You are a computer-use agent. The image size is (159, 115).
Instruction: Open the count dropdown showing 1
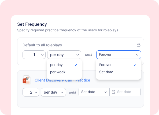pyautogui.click(x=34, y=55)
